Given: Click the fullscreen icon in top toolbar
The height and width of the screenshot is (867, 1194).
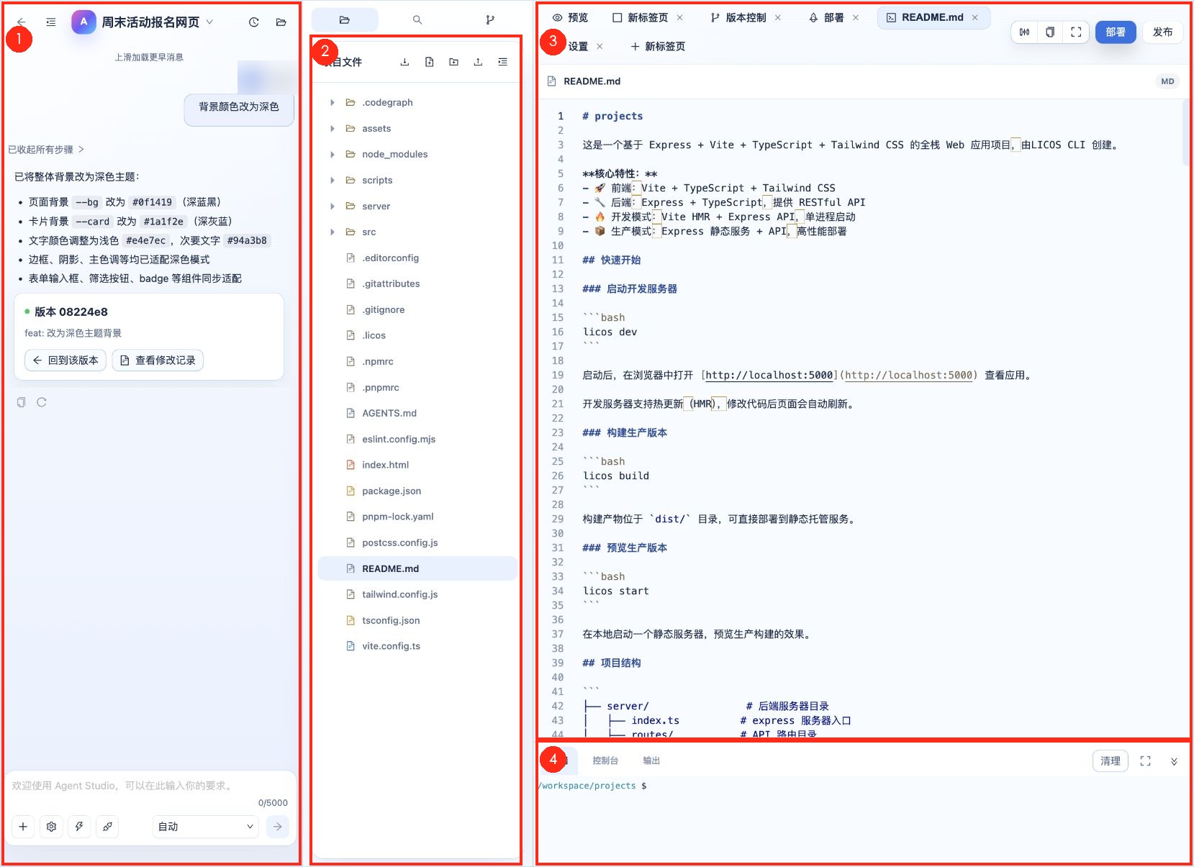Looking at the screenshot, I should (1076, 32).
